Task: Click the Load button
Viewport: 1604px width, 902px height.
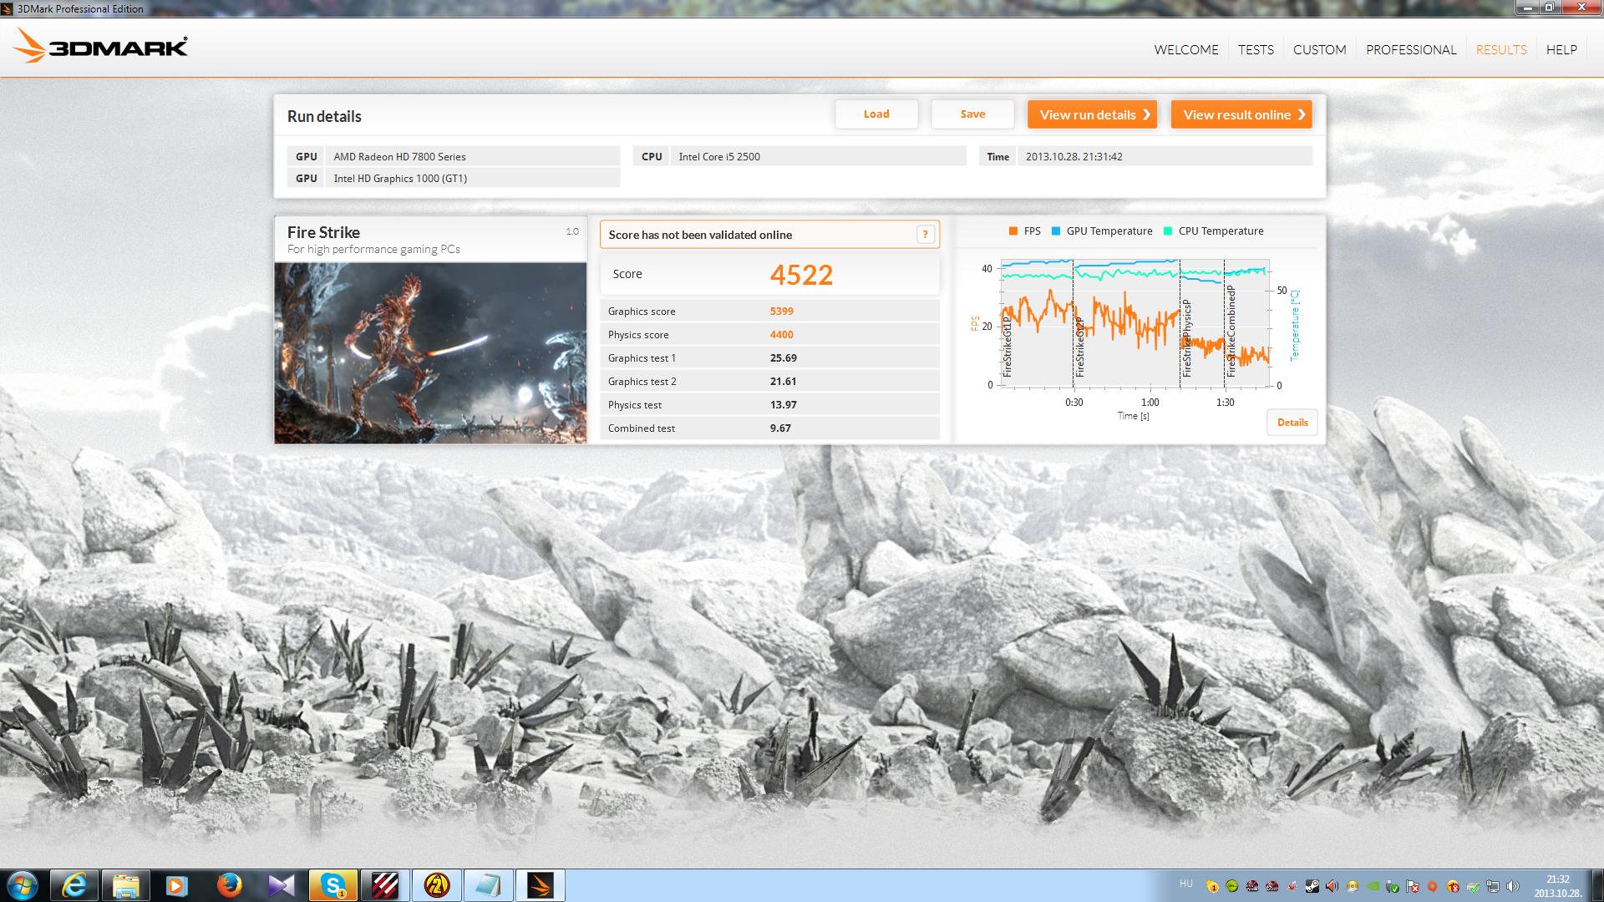Action: tap(876, 114)
